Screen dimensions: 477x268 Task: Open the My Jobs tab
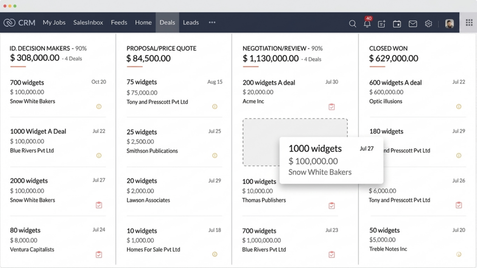tap(54, 22)
